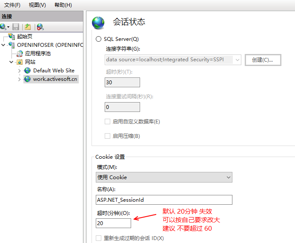Viewport: 295px width, 243px height.
Task: Open the 模式 cookie mode dropdown
Action: (164, 177)
